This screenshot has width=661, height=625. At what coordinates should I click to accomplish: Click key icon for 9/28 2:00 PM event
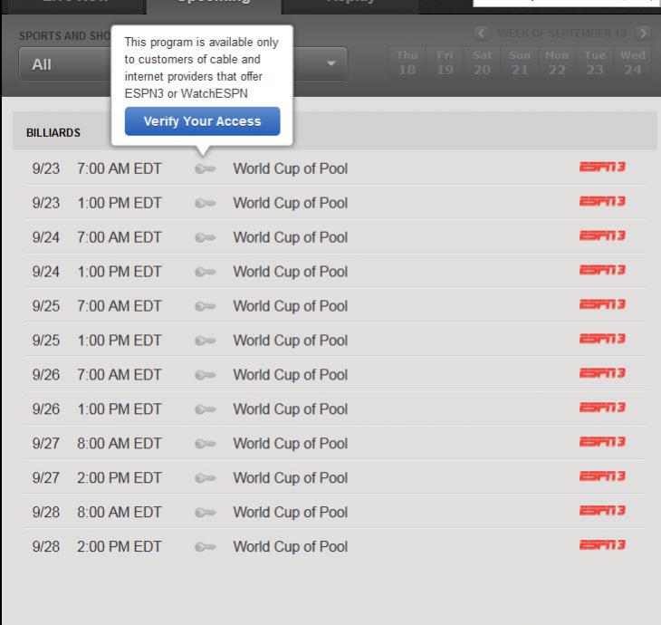(205, 547)
